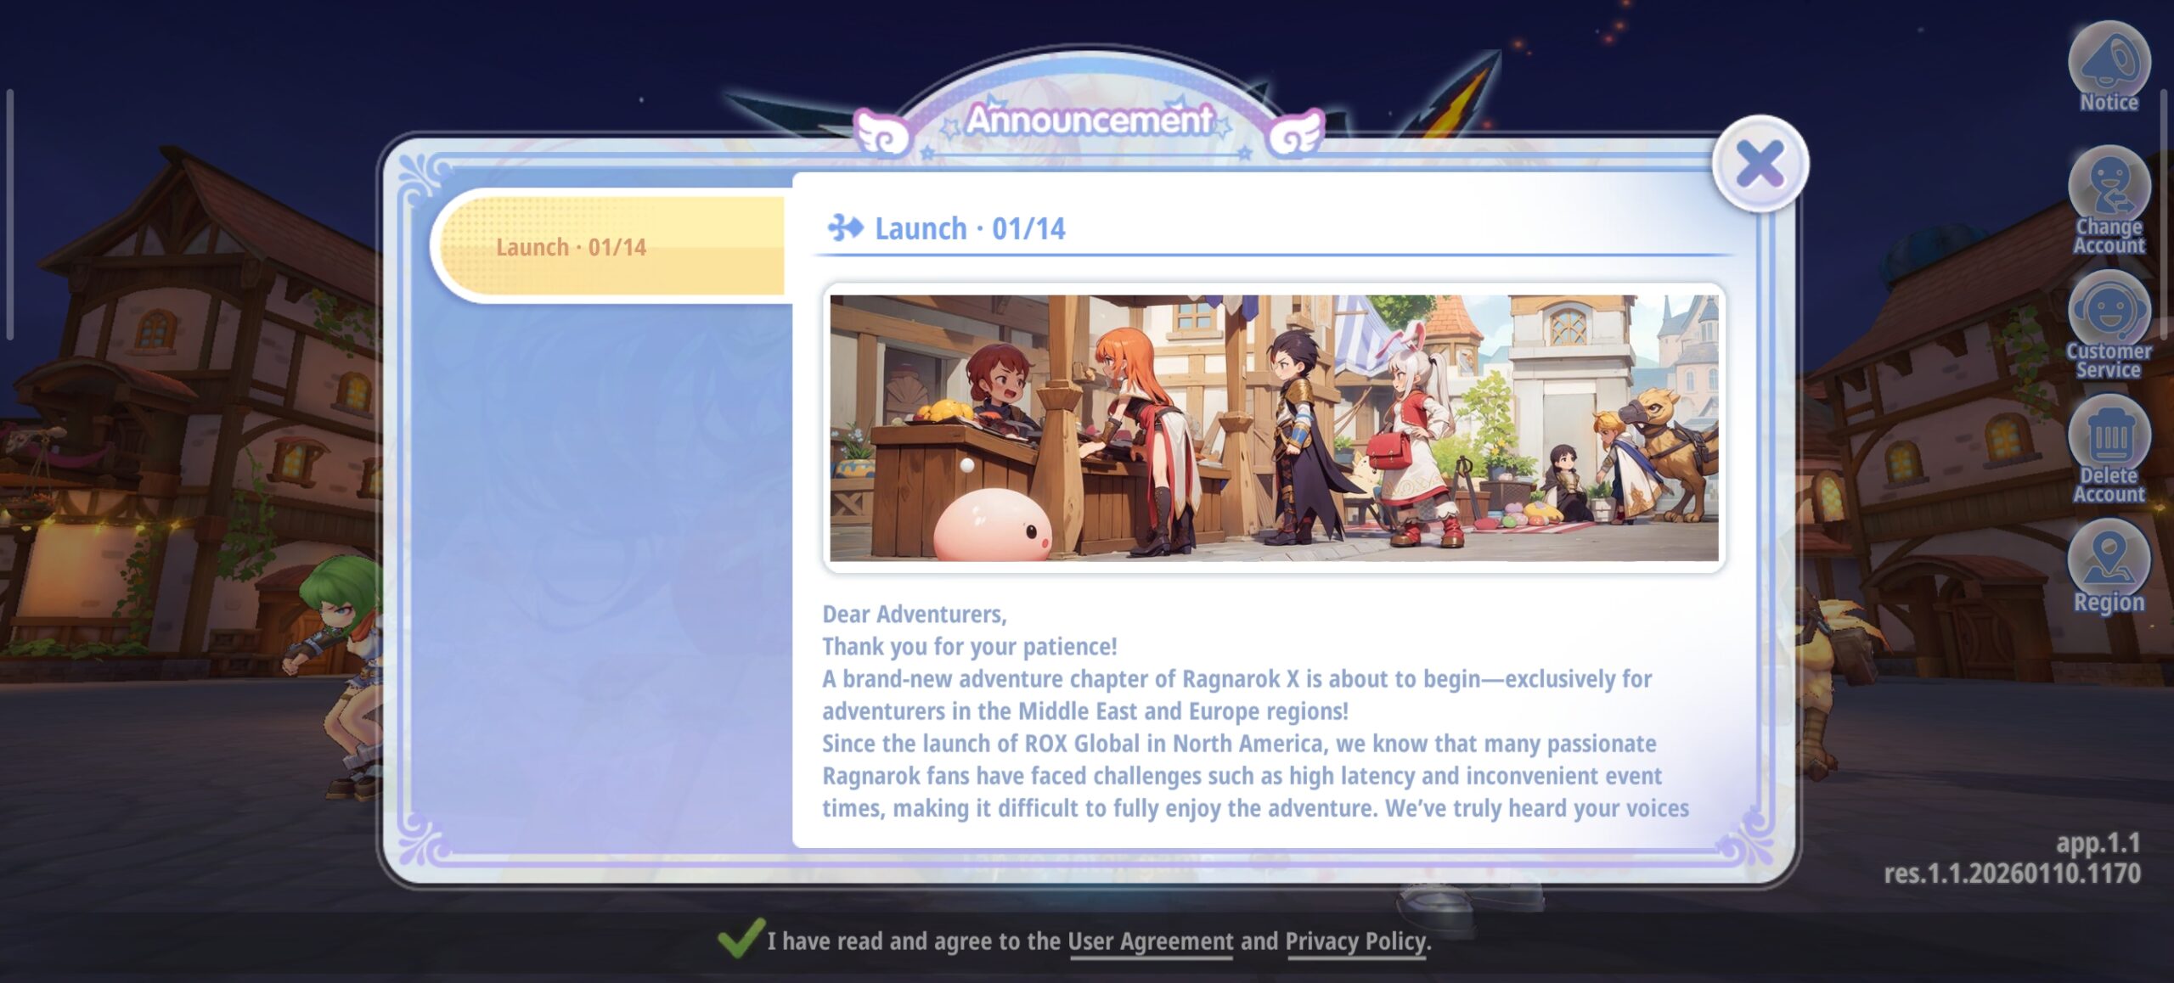Toggle the agreement green checkmark
Viewport: 2174px width, 983px height.
pyautogui.click(x=739, y=939)
